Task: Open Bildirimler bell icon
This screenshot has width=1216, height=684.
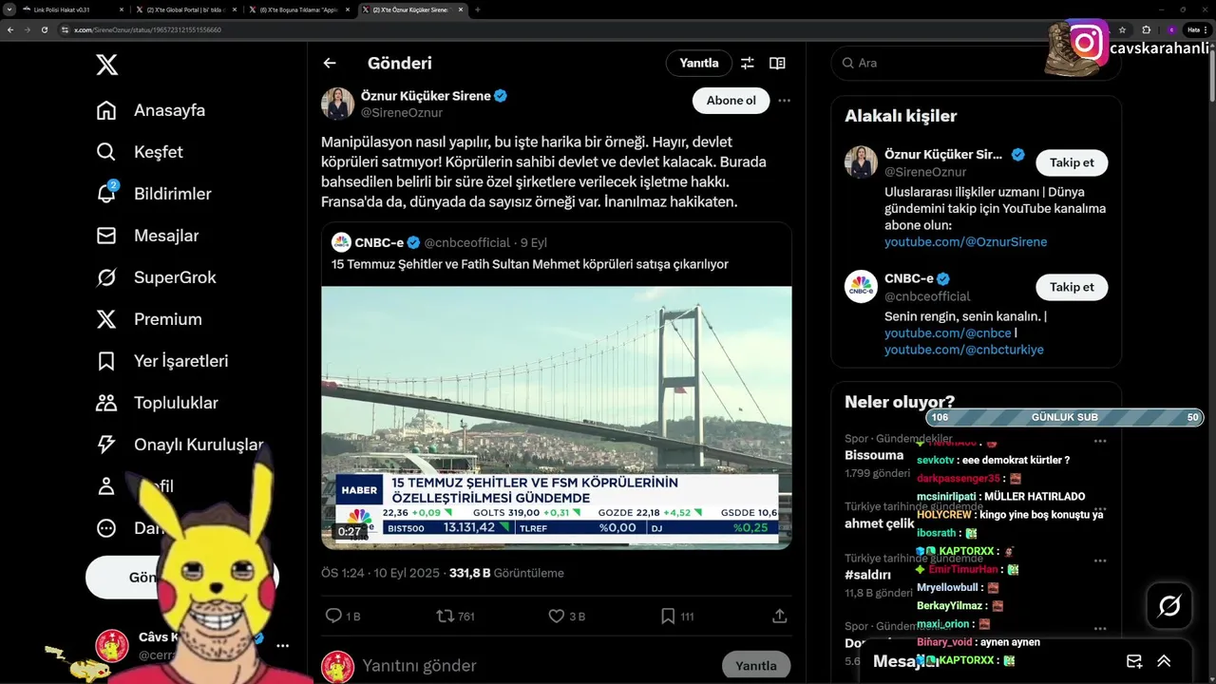Action: [x=106, y=194]
